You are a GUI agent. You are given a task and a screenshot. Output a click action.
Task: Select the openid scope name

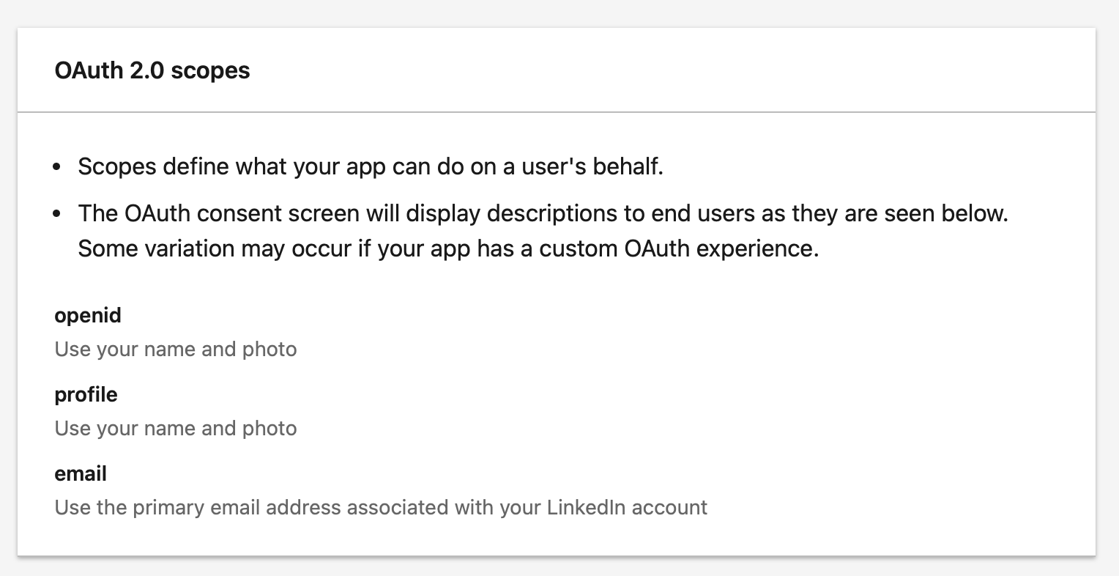coord(88,316)
